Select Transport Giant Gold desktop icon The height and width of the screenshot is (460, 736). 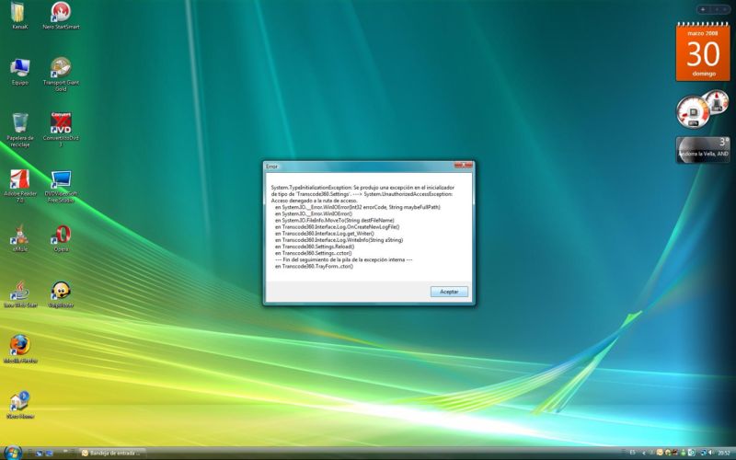point(61,75)
